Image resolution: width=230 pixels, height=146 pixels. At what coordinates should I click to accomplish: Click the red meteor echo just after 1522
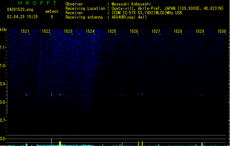[51, 95]
